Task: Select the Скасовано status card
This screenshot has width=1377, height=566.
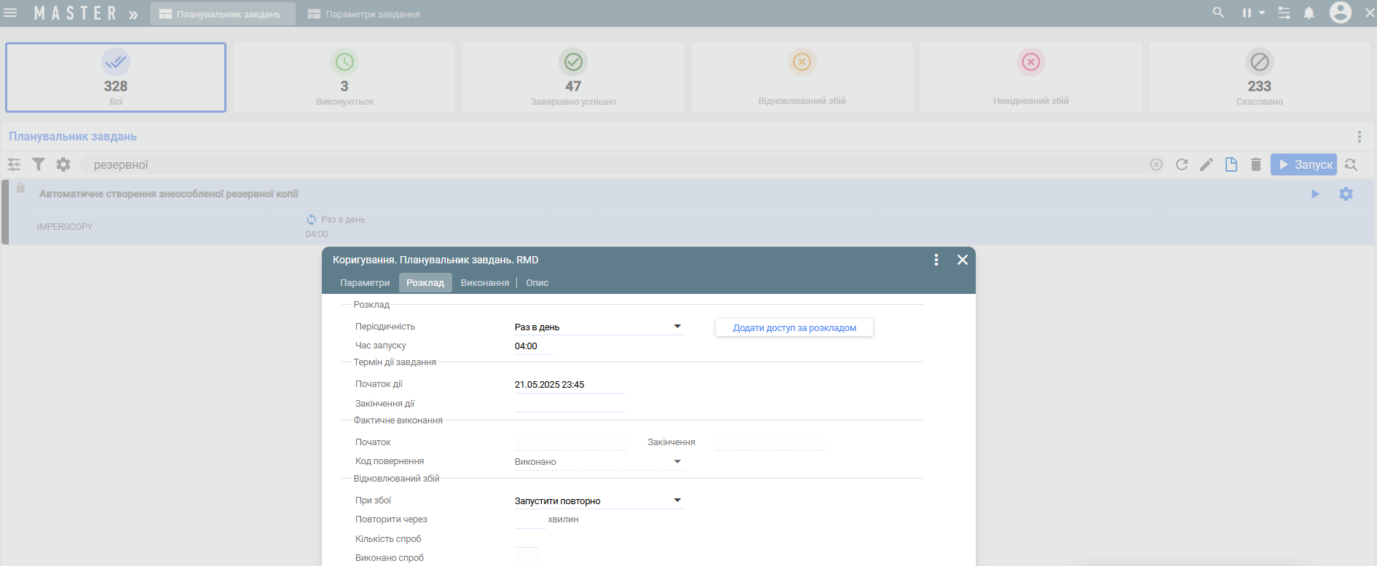Action: click(1259, 77)
